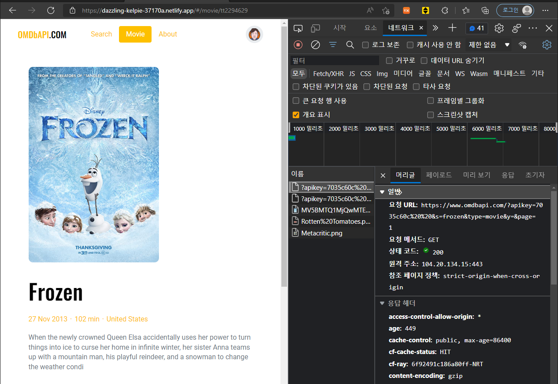This screenshot has width=558, height=384.
Task: Click the browser back arrow
Action: click(x=13, y=10)
